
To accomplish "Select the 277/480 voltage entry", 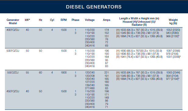I will tap(90, 88).
